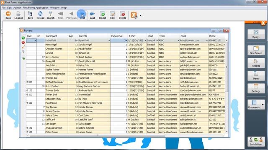Open Menu in side panel

[x=256, y=76]
